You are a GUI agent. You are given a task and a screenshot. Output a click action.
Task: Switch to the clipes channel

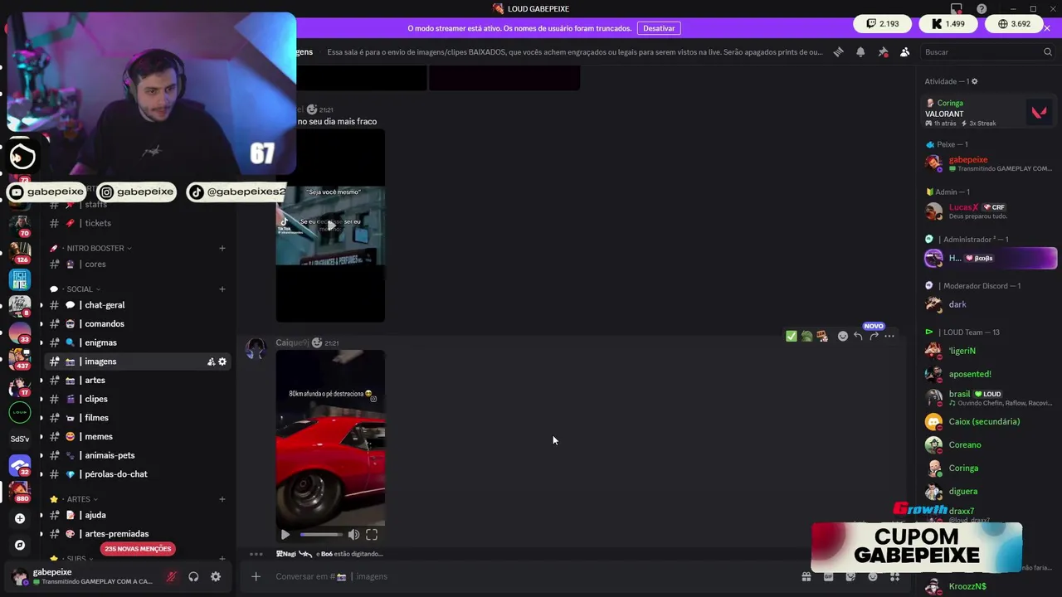[x=137, y=399]
